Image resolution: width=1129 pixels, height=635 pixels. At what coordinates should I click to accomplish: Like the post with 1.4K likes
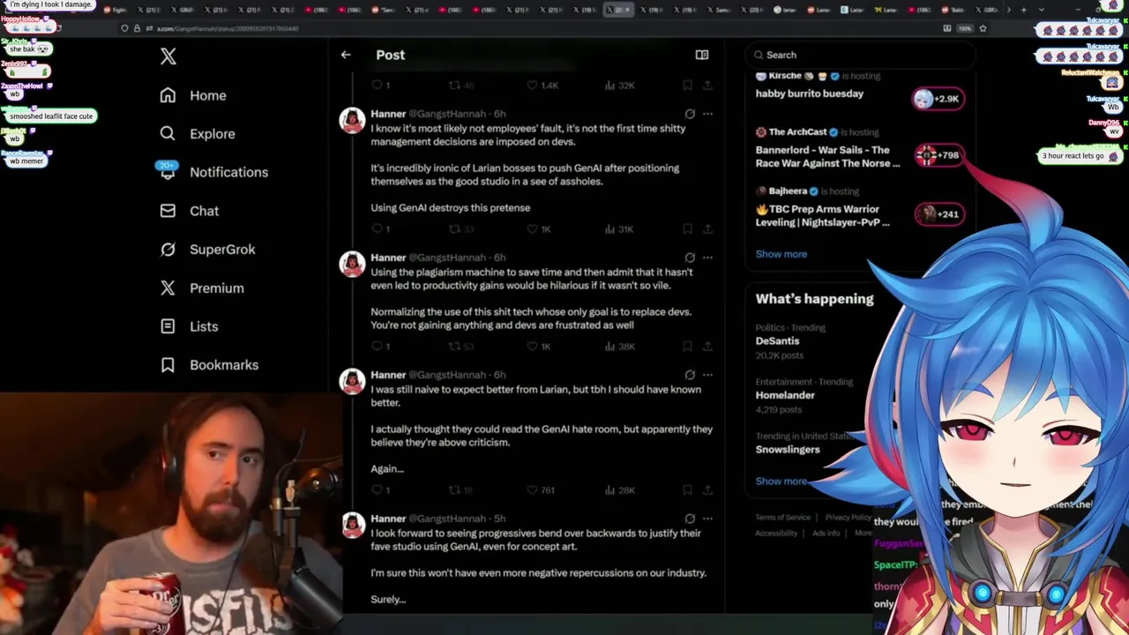coord(542,86)
